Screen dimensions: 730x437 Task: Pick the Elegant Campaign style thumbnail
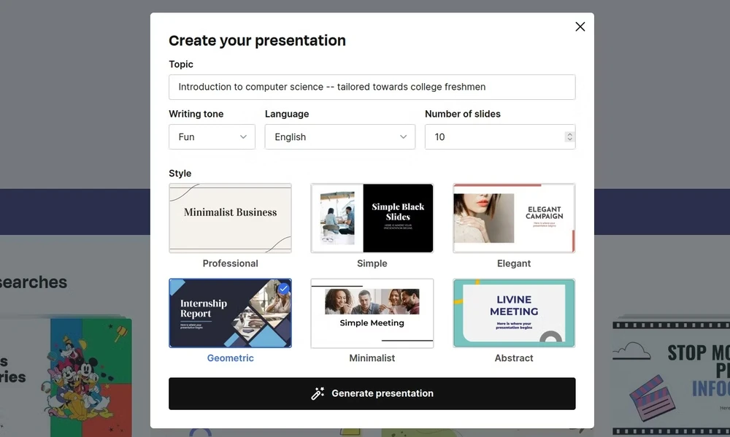(514, 218)
